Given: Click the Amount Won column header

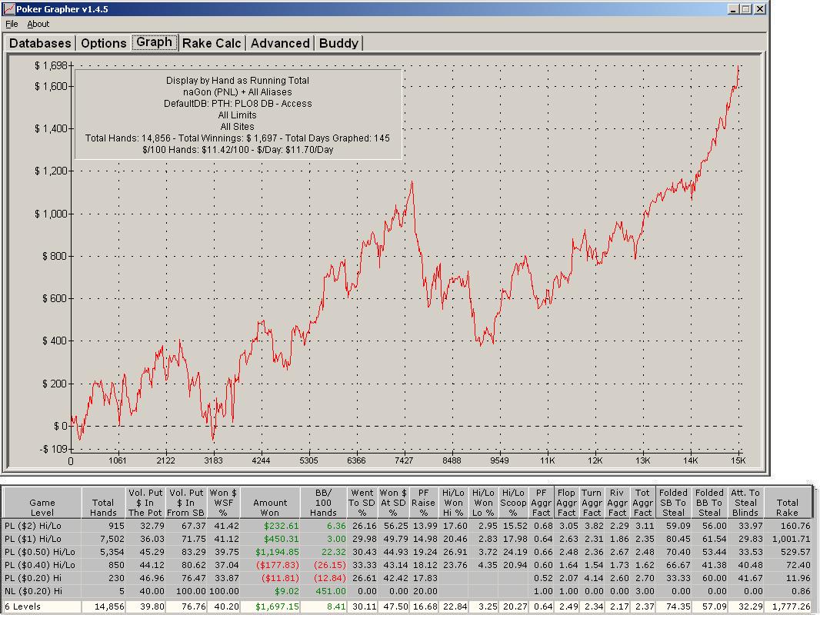Looking at the screenshot, I should [270, 503].
